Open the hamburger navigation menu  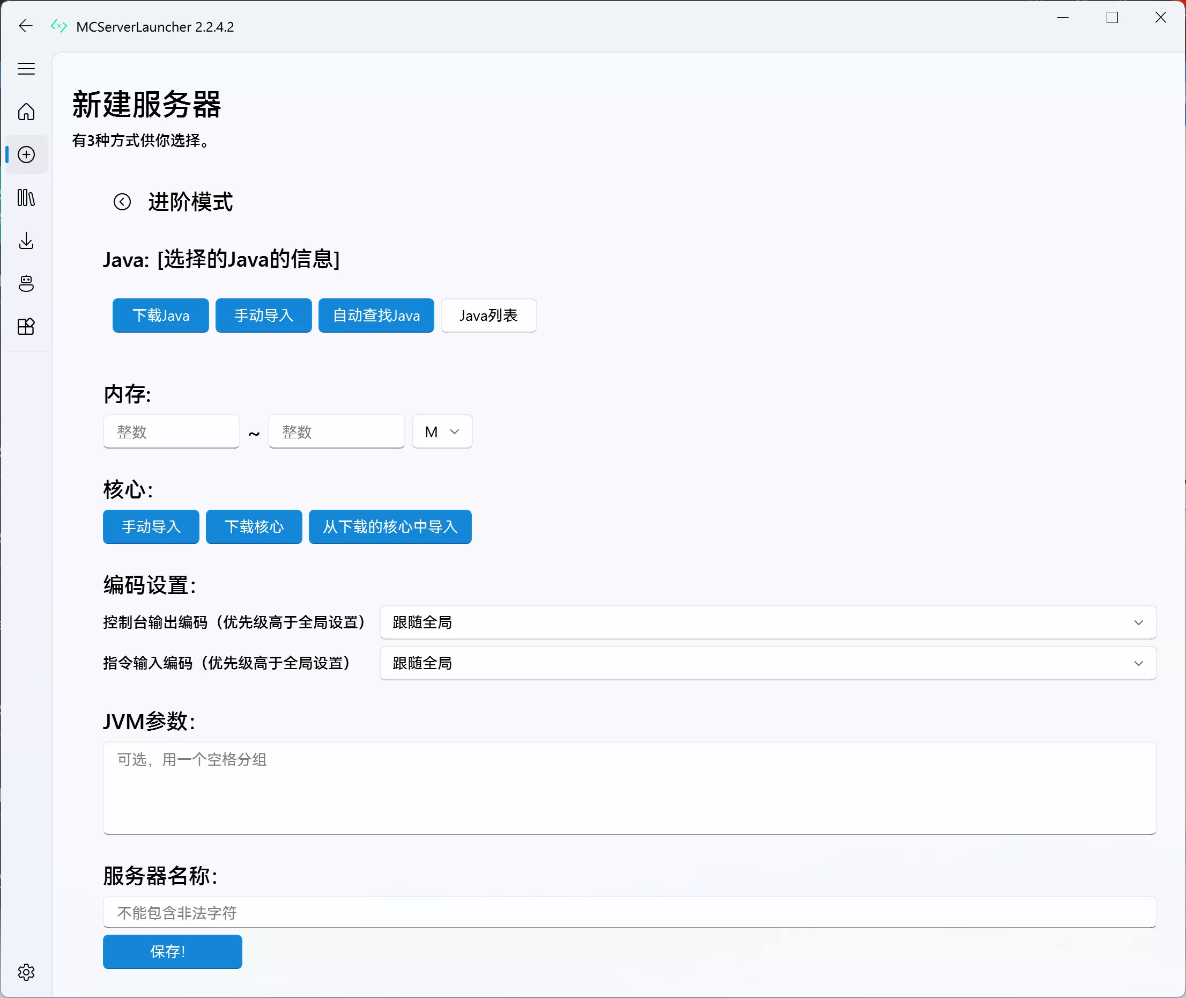click(26, 69)
